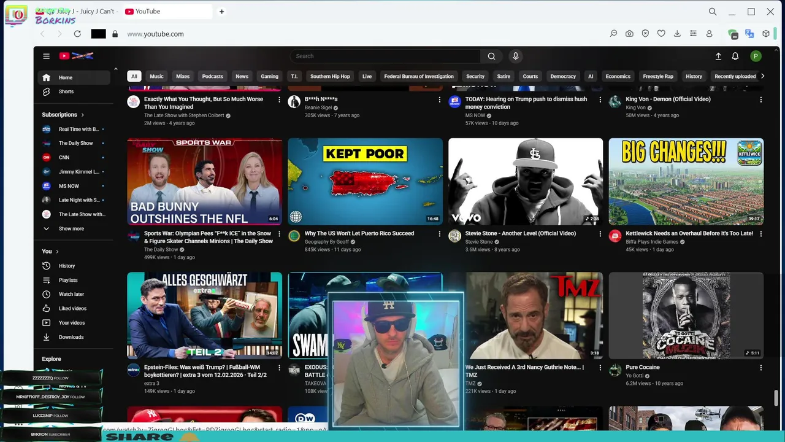Select the Freestyle Rap chip
785x442 pixels.
click(657, 76)
